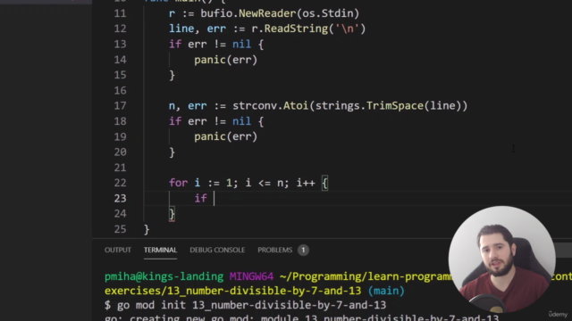
Task: Click panic(err) on line 14
Action: (x=226, y=60)
